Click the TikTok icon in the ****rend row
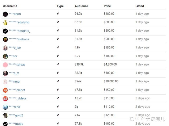 click(58, 107)
